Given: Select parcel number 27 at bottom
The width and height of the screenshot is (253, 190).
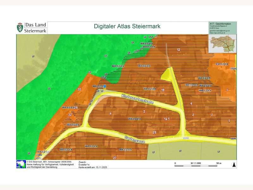Looking at the screenshot, I should point(114,157).
